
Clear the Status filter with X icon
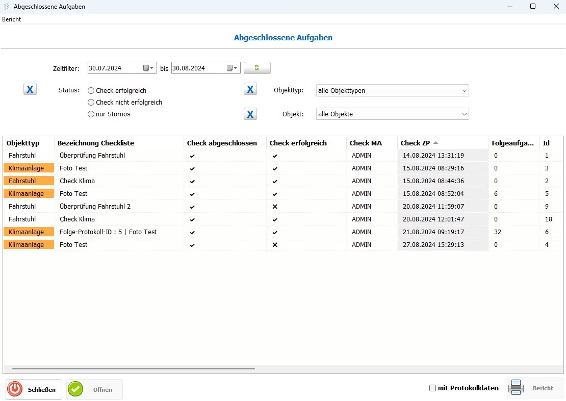click(x=30, y=90)
